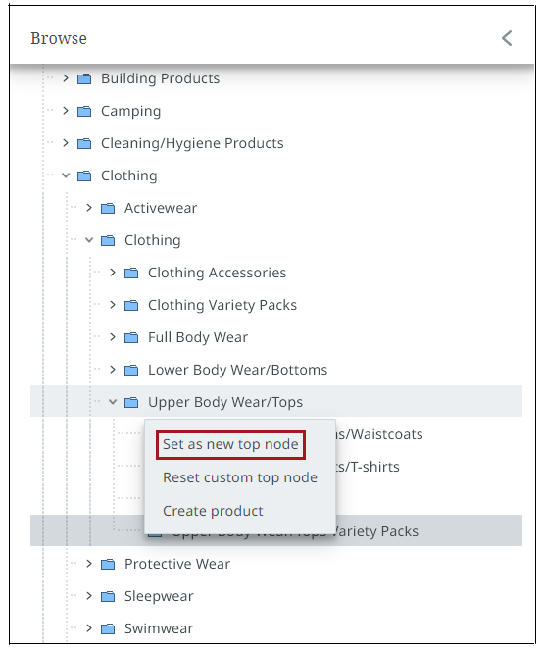Select the Variety Packs highlighted row
This screenshot has height=651, width=542.
point(276,530)
